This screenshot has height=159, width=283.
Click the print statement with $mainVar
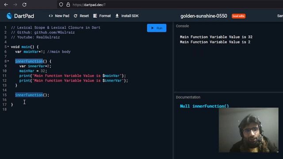tap(73, 76)
